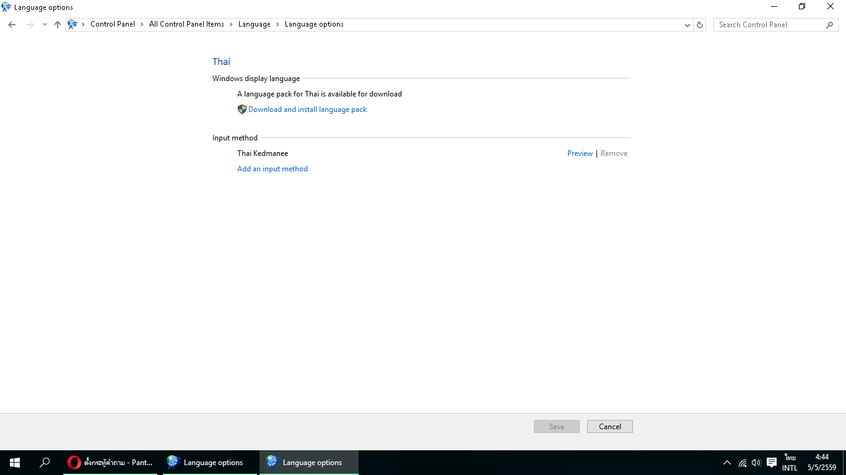Go up to the parent Language folder
This screenshot has width=846, height=475.
pos(58,25)
